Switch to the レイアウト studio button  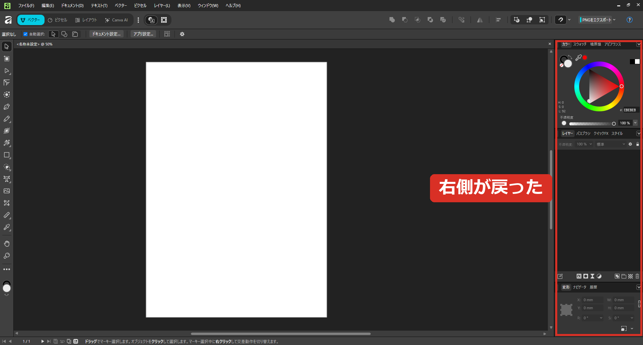[86, 20]
